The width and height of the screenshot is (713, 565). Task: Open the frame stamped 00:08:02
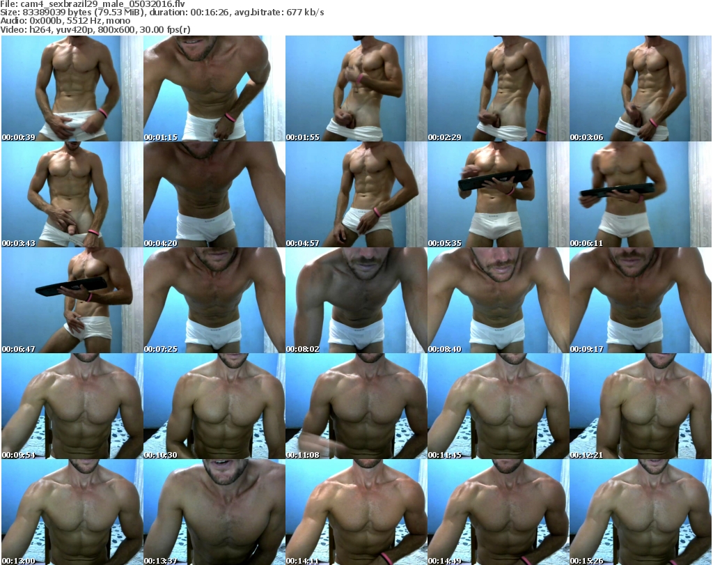(x=356, y=300)
